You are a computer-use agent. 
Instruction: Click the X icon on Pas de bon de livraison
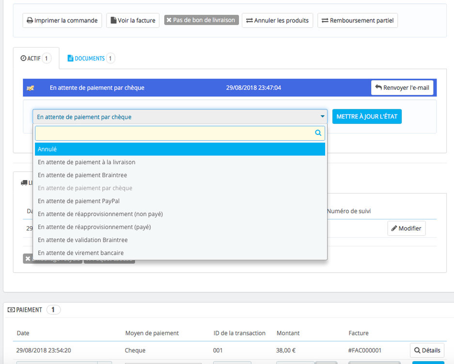click(169, 20)
